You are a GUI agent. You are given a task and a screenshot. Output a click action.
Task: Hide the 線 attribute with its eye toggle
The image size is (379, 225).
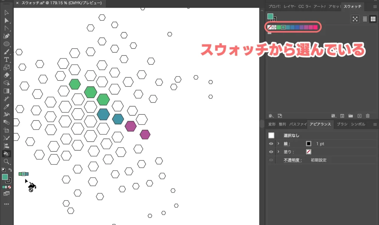(271, 144)
